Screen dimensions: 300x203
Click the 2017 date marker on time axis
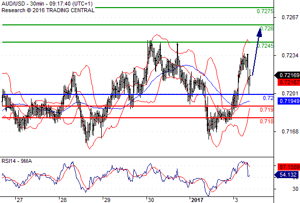coord(197,200)
